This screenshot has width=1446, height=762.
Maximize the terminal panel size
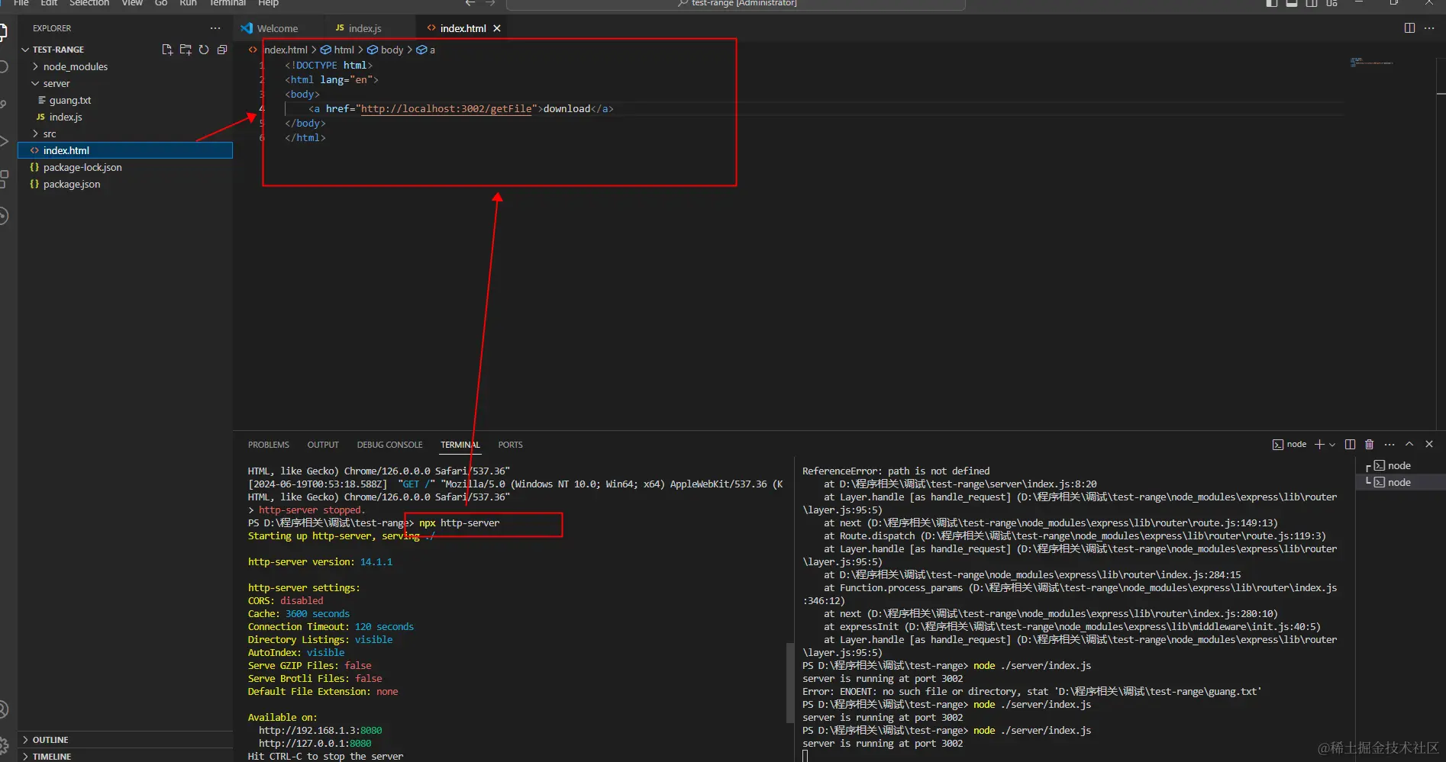click(1409, 445)
